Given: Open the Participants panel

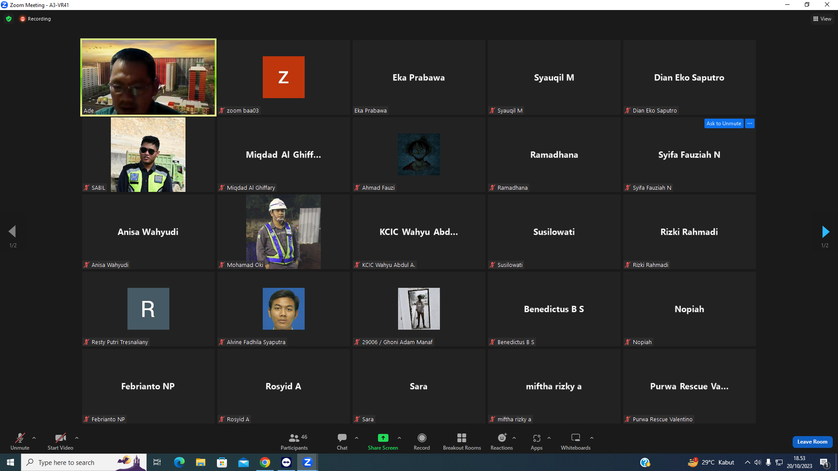Looking at the screenshot, I should point(294,441).
